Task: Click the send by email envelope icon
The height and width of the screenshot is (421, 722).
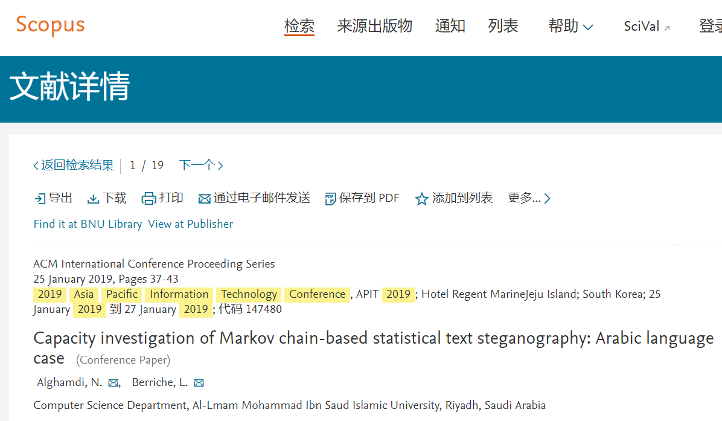Action: coord(205,199)
